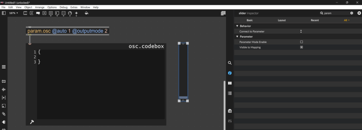Switch to the Recent inspector tab

(x=315, y=20)
